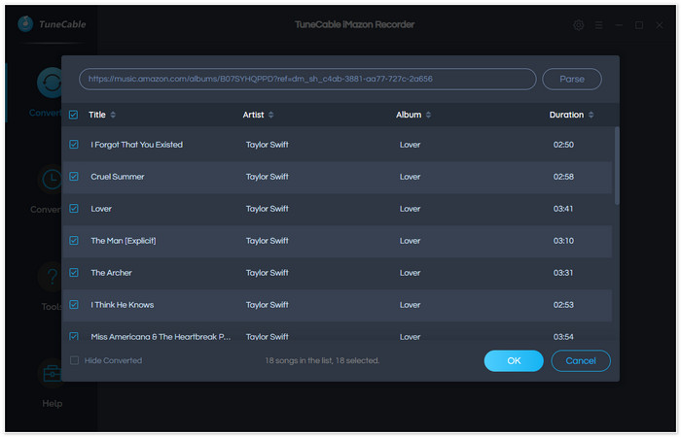Click the TuneCable logo icon
The image size is (681, 437).
[25, 24]
